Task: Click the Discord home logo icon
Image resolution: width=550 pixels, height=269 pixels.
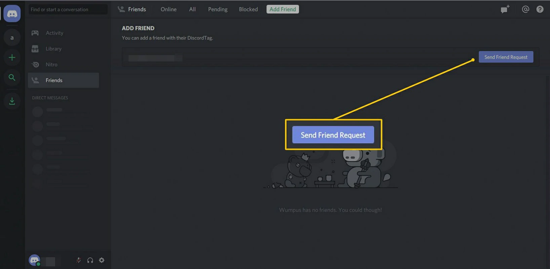Action: [12, 14]
